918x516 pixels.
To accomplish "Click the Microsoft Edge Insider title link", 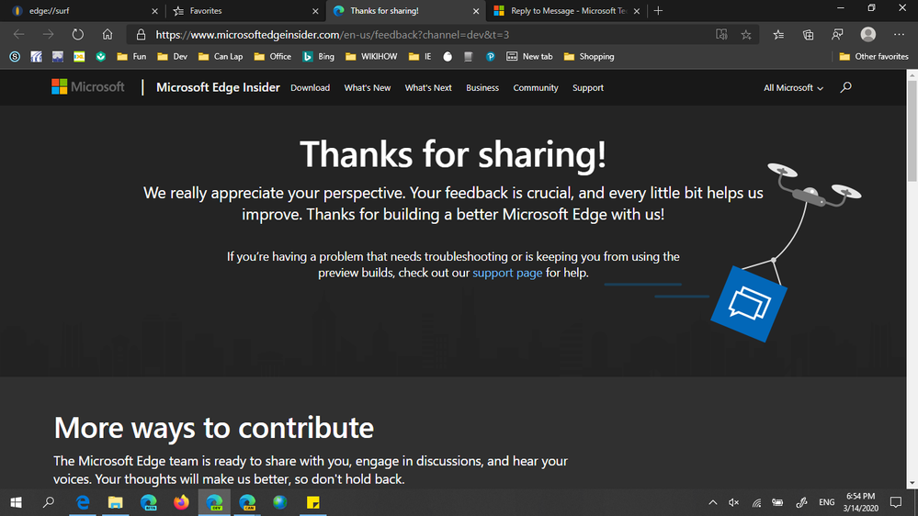I will point(218,87).
